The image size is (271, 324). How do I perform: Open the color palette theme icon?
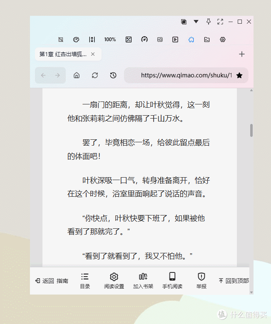click(76, 40)
